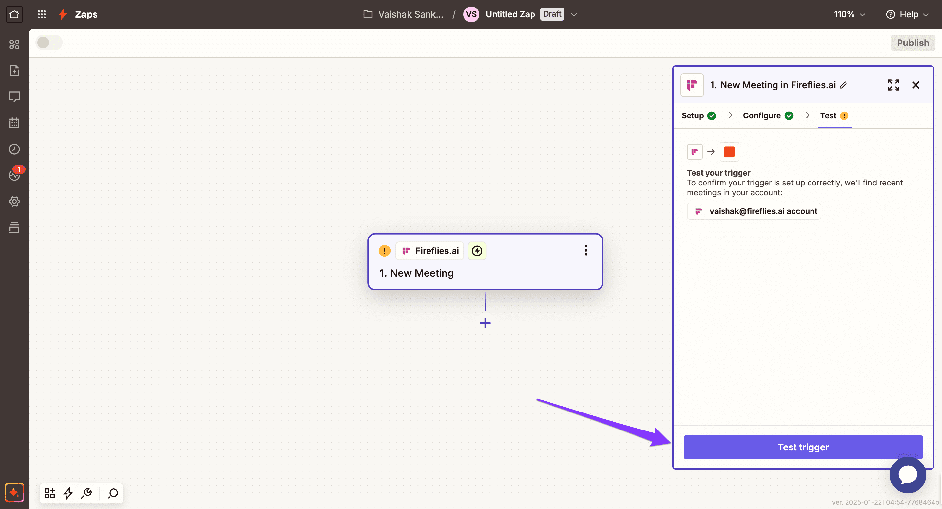Switch to the Test tab
The image size is (942, 509).
(834, 115)
